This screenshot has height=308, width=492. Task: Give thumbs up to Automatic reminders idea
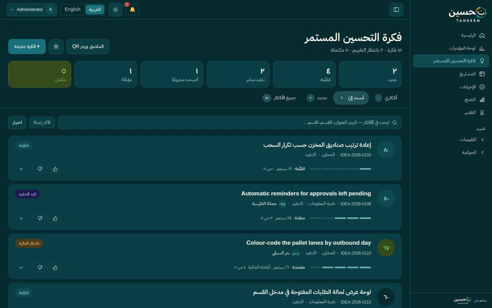tap(54, 218)
